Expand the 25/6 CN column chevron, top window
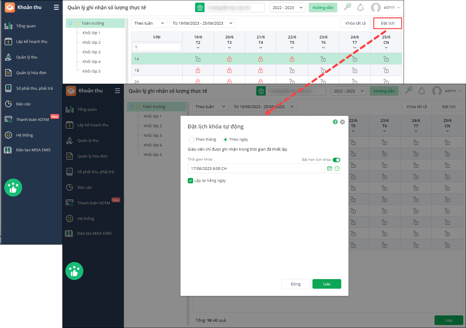 [386, 48]
